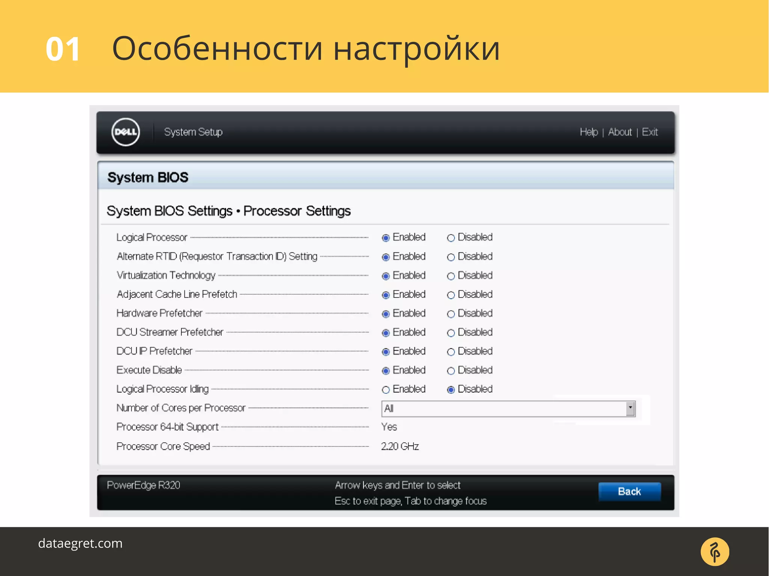Viewport: 769px width, 576px height.
Task: Click the '2.20 GHz' core speed value
Action: click(x=400, y=446)
